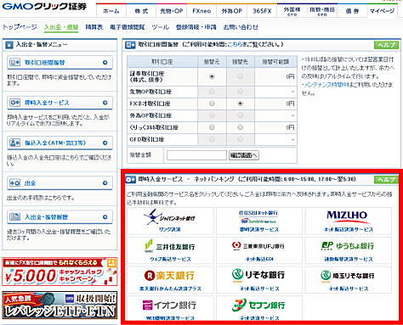This screenshot has height=325, width=403.
Task: Open the メンテナンス時間中 link
Action: click(x=326, y=85)
